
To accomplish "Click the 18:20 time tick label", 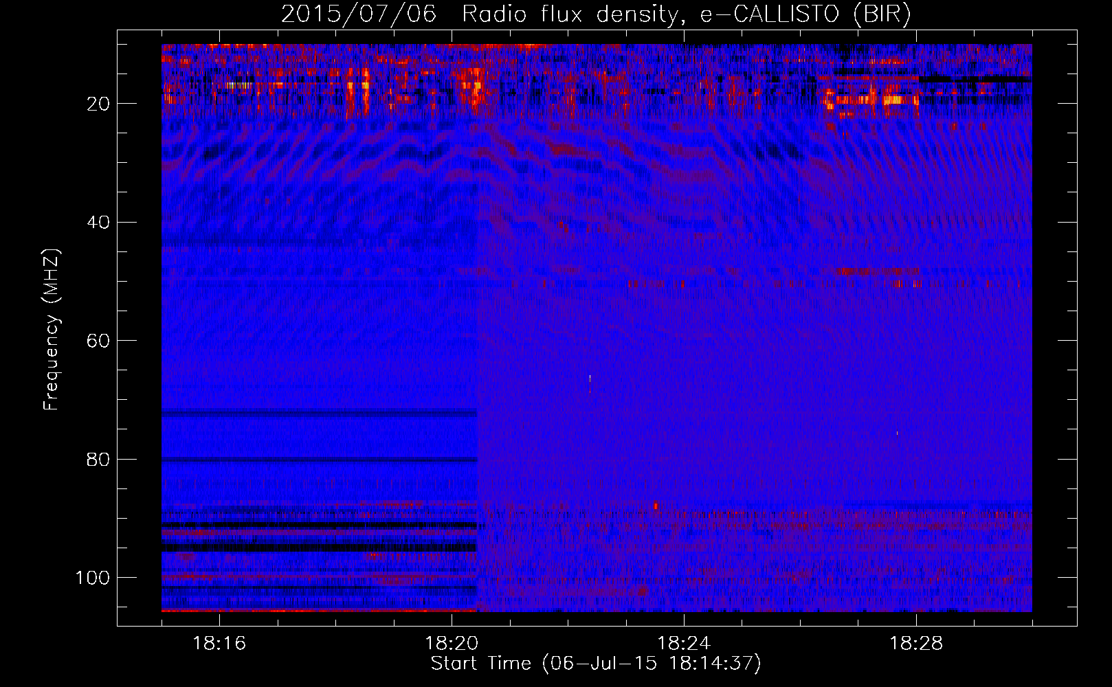I will (x=452, y=644).
